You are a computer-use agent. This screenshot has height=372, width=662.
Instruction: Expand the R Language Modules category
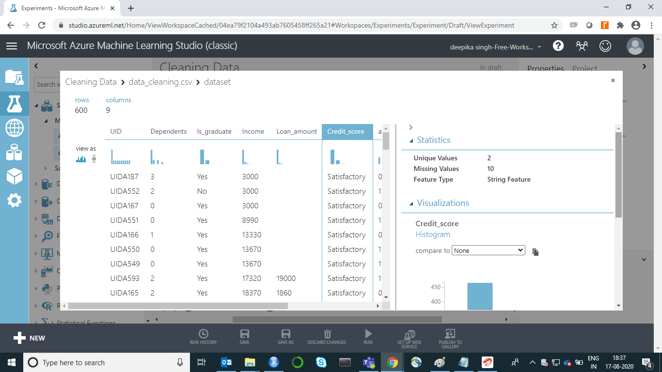pos(37,306)
